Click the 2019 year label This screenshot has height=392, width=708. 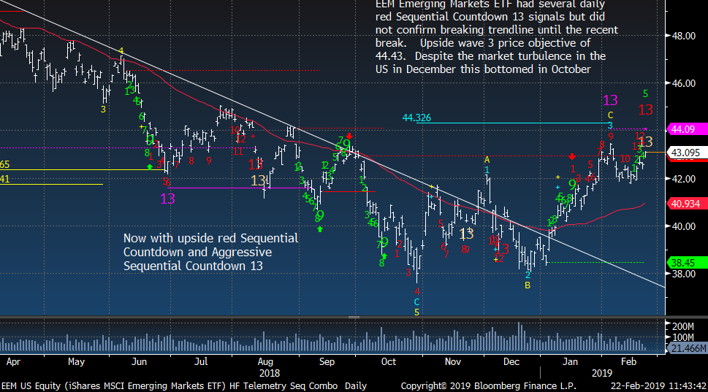pyautogui.click(x=602, y=374)
